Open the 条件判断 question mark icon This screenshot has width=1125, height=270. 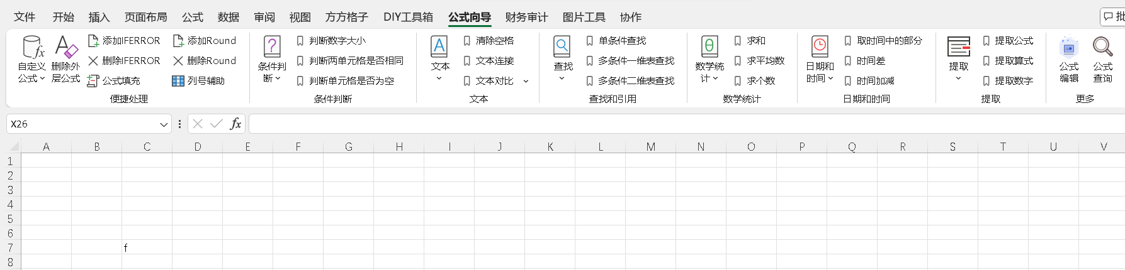click(x=272, y=47)
